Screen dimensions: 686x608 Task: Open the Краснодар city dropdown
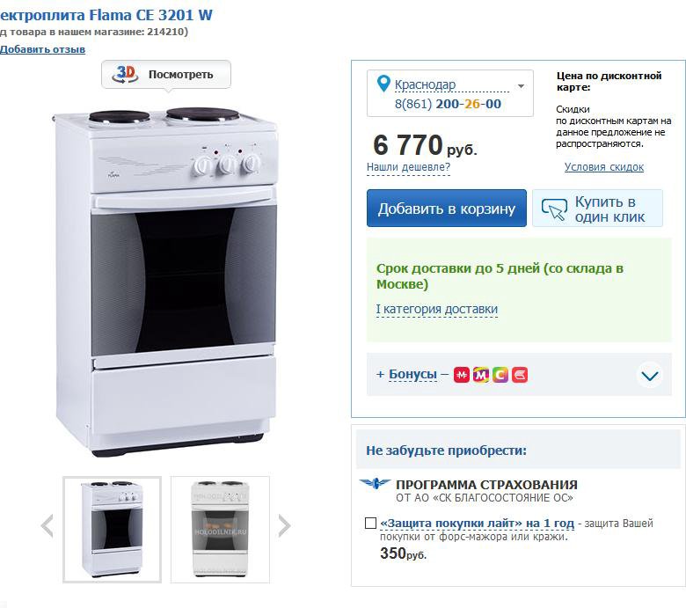521,86
